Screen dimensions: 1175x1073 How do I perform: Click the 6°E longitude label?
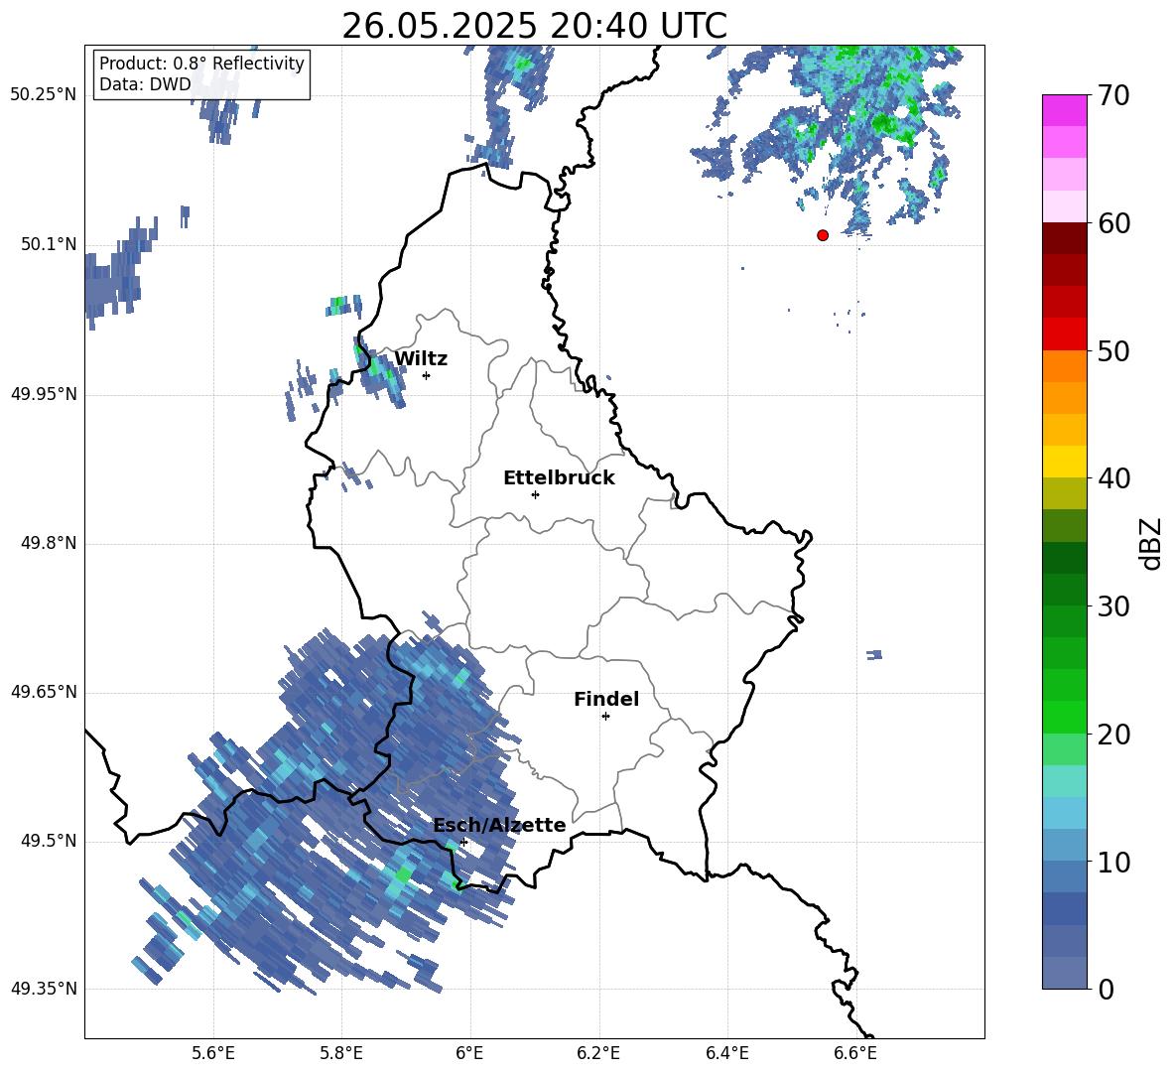pos(469,1053)
